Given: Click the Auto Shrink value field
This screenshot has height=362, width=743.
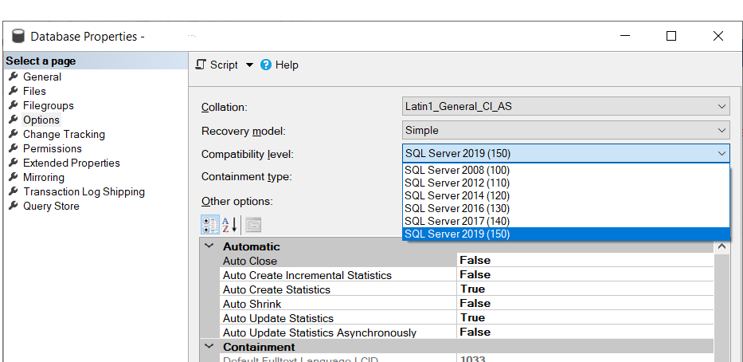Looking at the screenshot, I should tap(585, 303).
